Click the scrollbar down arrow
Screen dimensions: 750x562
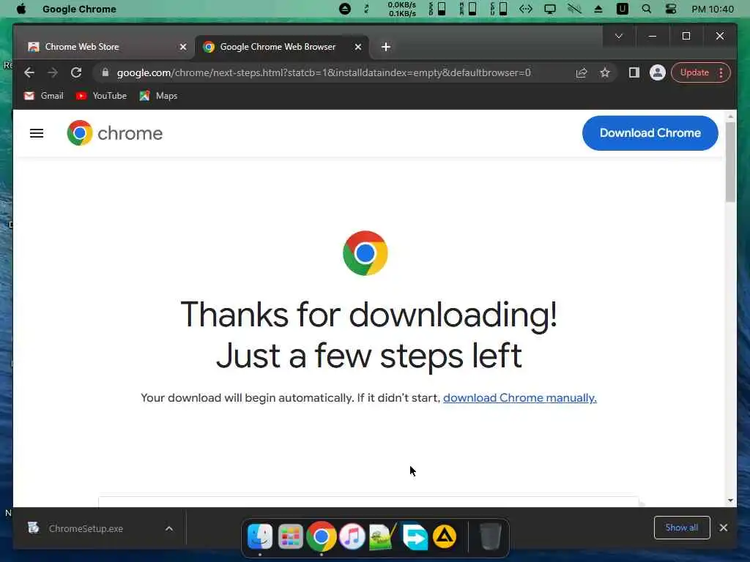coord(730,501)
